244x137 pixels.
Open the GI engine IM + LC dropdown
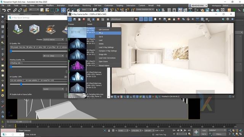click(53, 56)
